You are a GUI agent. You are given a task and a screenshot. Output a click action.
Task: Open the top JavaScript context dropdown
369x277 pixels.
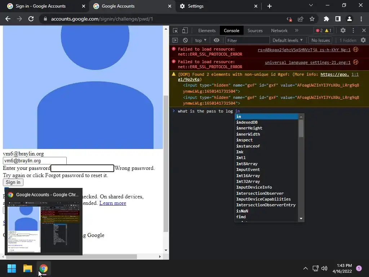(x=200, y=40)
